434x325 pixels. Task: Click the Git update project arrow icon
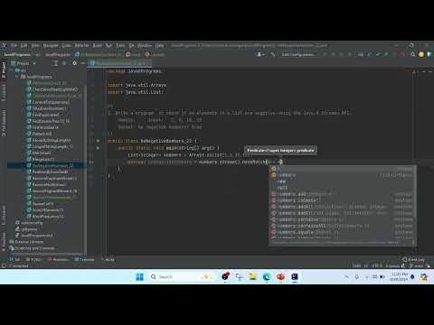tap(370, 54)
